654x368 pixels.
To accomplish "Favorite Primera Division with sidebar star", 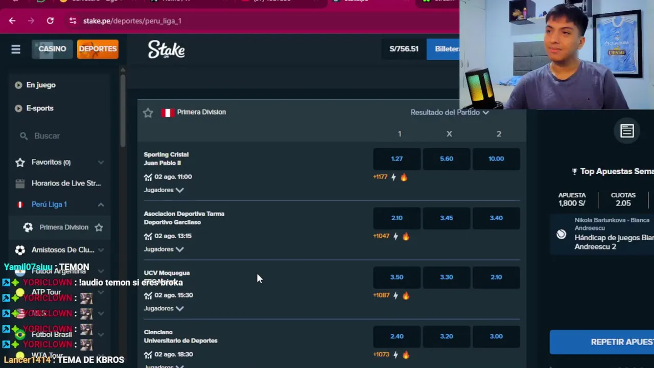I will [99, 227].
